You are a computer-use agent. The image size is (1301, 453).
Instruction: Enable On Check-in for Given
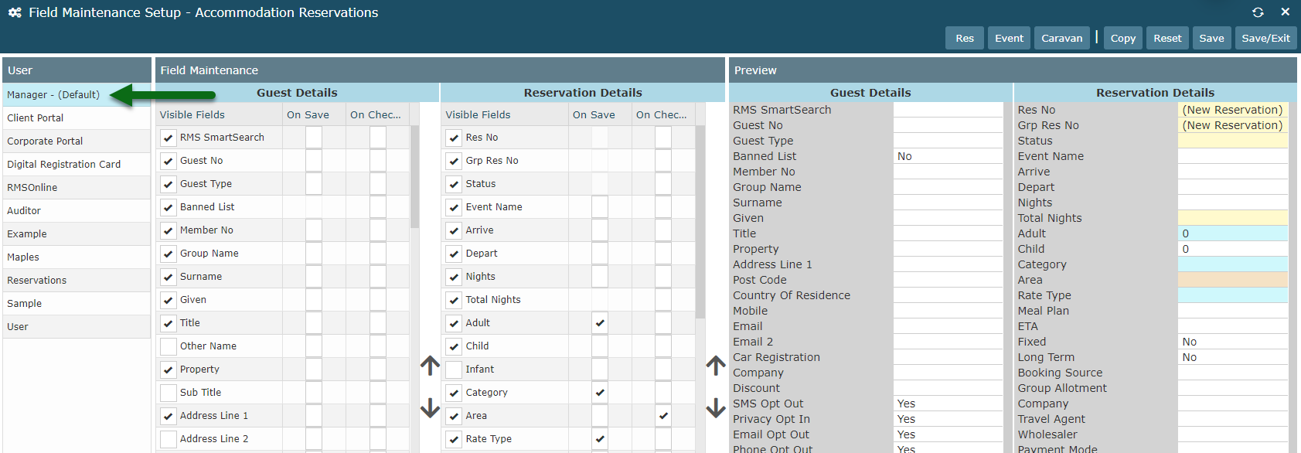[378, 300]
